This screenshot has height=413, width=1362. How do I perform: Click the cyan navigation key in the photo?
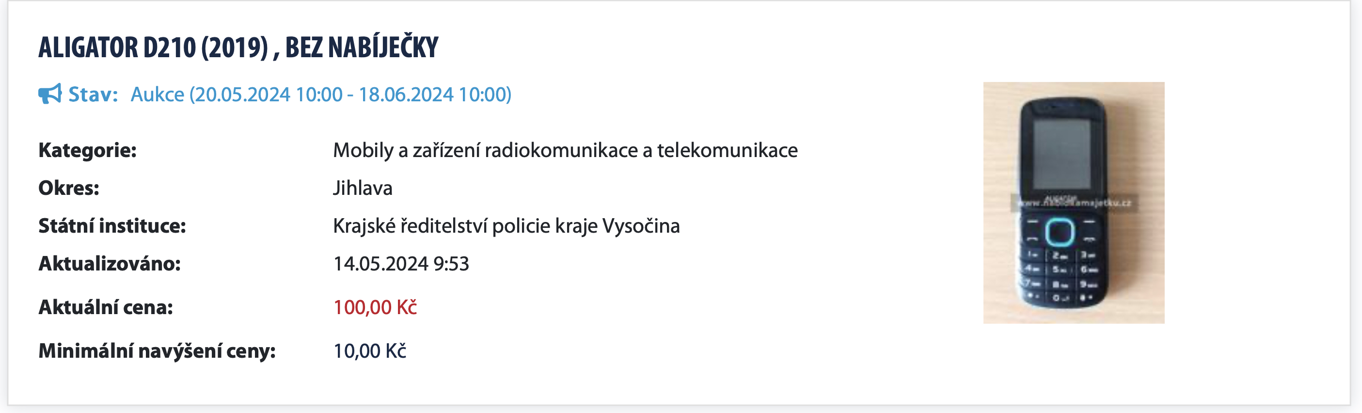tap(1060, 232)
